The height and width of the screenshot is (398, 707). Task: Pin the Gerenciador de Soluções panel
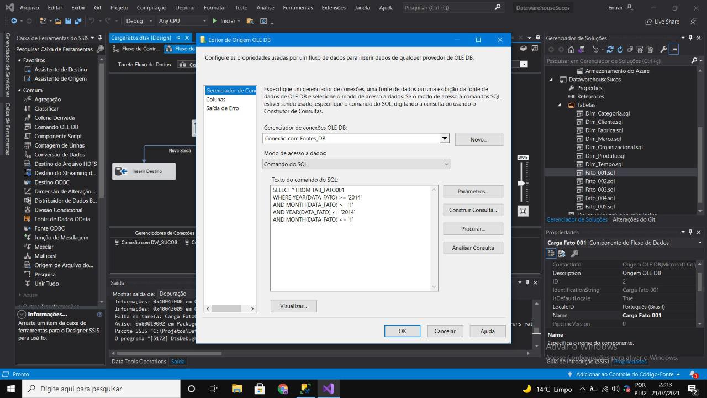pos(691,38)
